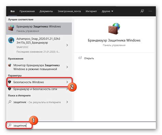Viewport: 162px width, 135px height.
Task: Expand the Другие dropdown
Action: coord(107,11)
